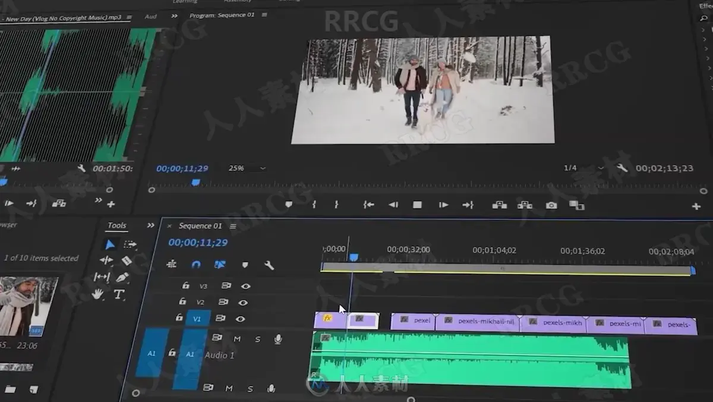Toggle Linked Selection in the timeline
The width and height of the screenshot is (713, 402).
pos(220,265)
